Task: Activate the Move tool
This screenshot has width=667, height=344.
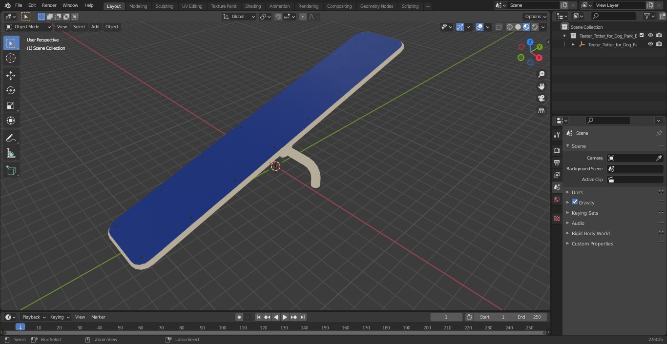Action: [11, 75]
